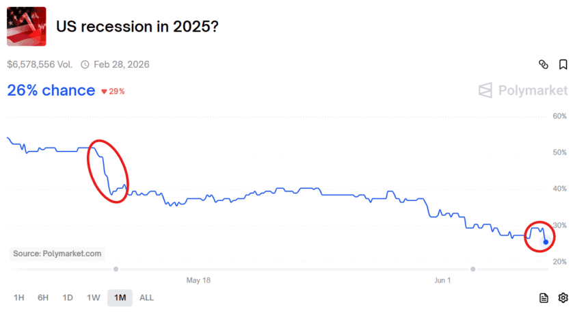The image size is (588, 322).
Task: Switch chart to the 1W range
Action: [94, 297]
